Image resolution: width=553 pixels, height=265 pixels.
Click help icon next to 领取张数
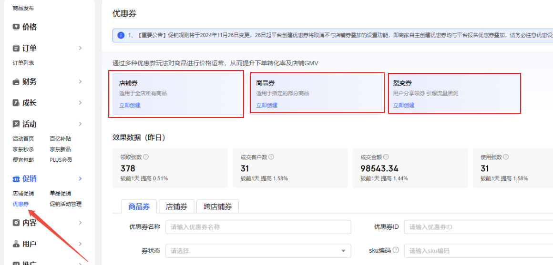(x=146, y=157)
